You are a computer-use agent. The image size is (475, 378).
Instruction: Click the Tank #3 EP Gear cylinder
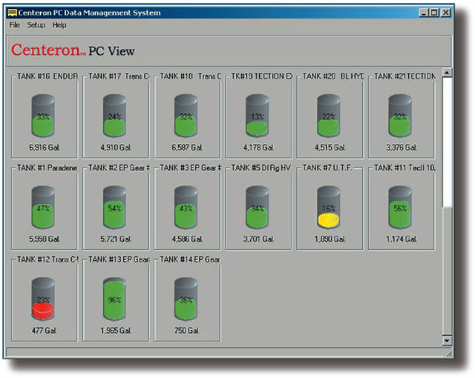point(186,207)
